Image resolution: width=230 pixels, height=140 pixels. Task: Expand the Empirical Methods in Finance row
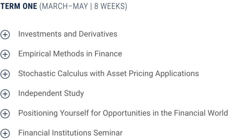click(70, 54)
